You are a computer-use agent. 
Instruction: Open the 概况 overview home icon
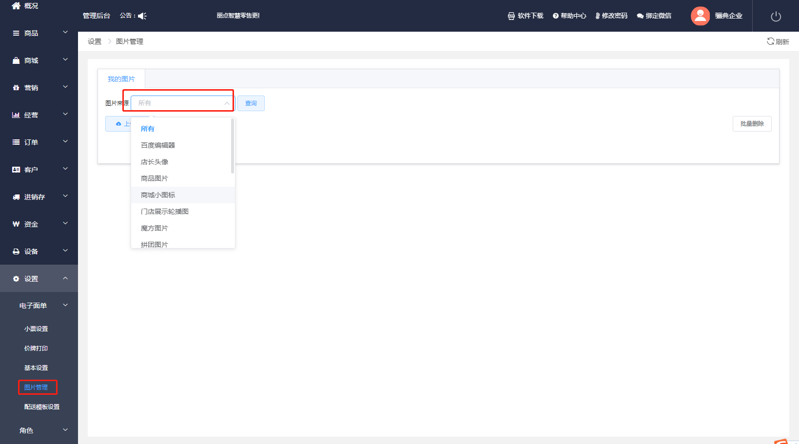tap(16, 6)
